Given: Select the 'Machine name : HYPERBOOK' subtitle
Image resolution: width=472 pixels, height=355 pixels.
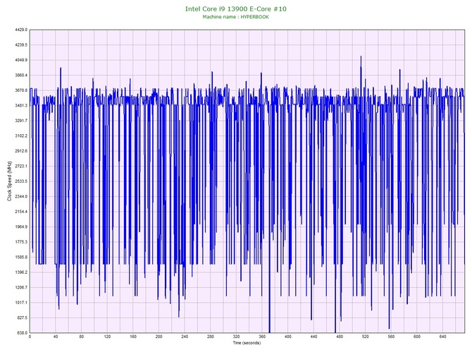Looking at the screenshot, I should click(236, 17).
